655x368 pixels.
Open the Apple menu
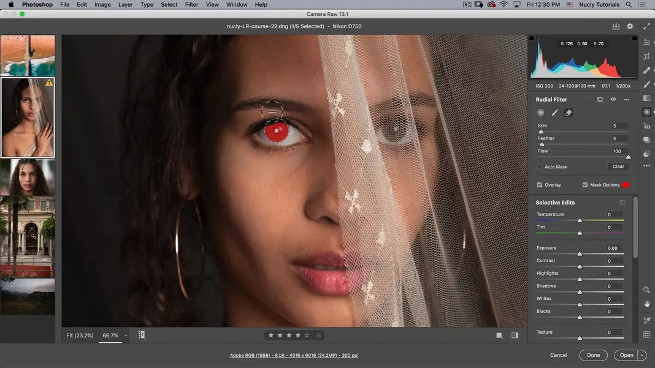coord(11,4)
